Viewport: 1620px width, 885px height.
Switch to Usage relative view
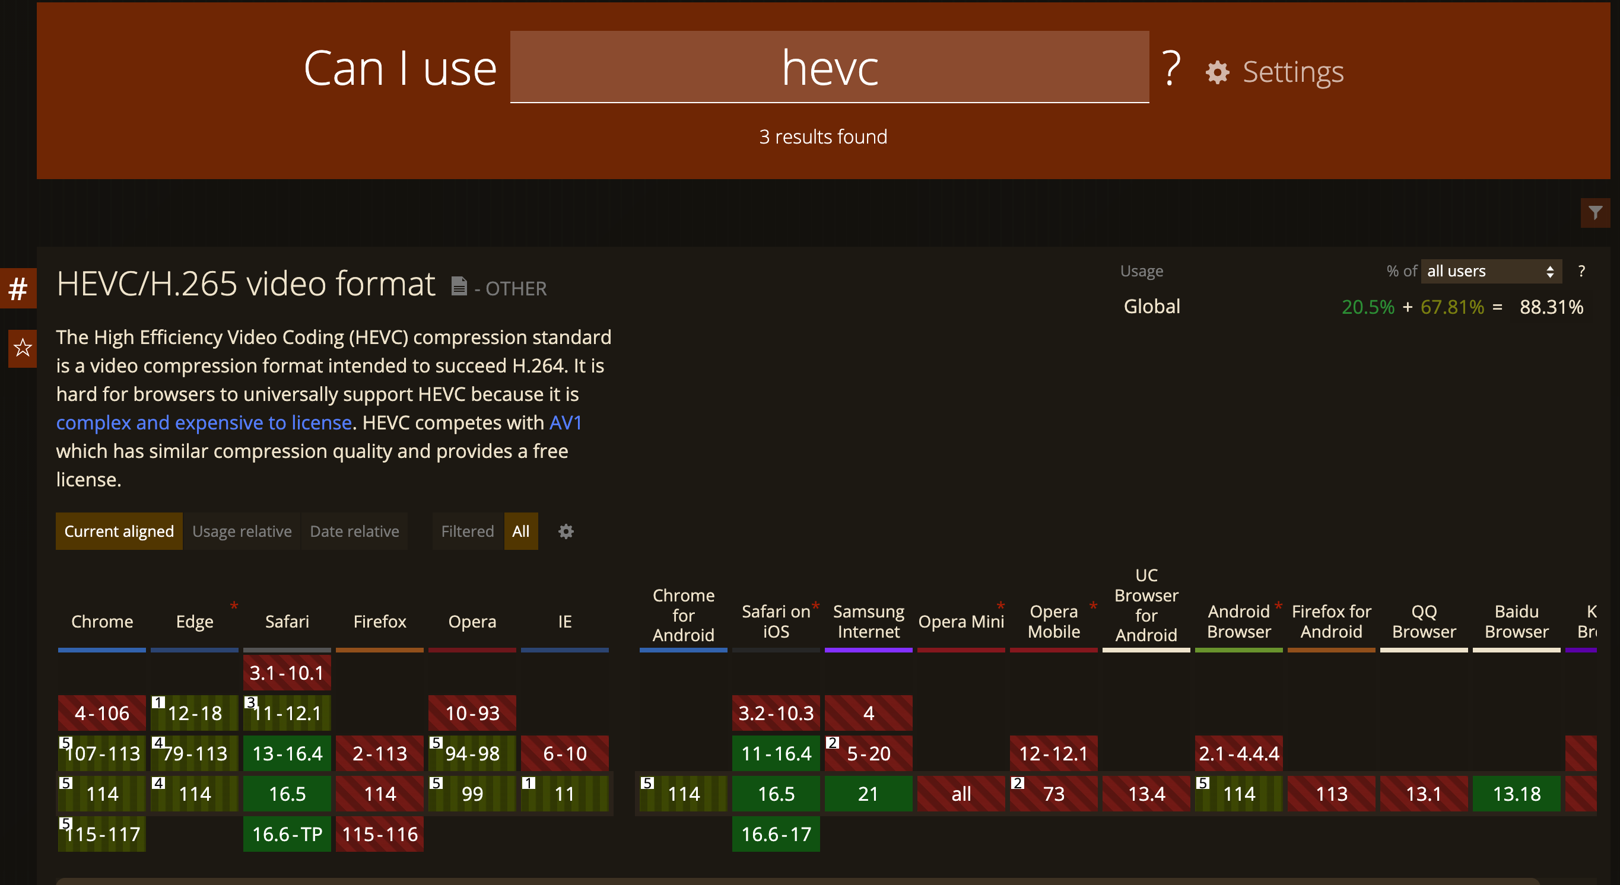point(242,531)
